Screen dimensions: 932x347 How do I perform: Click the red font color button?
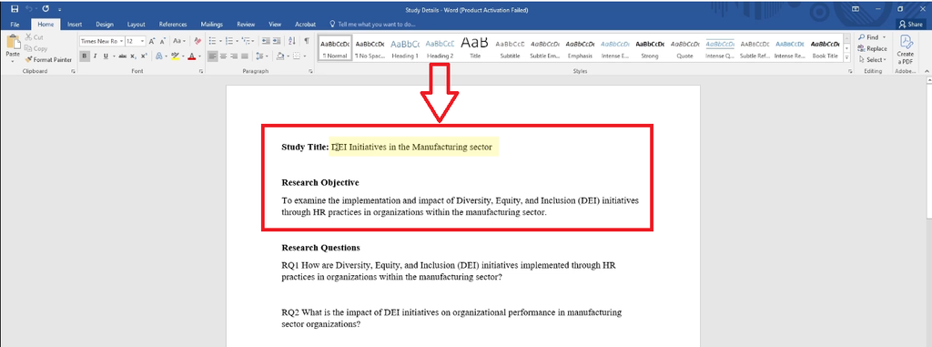pos(191,56)
